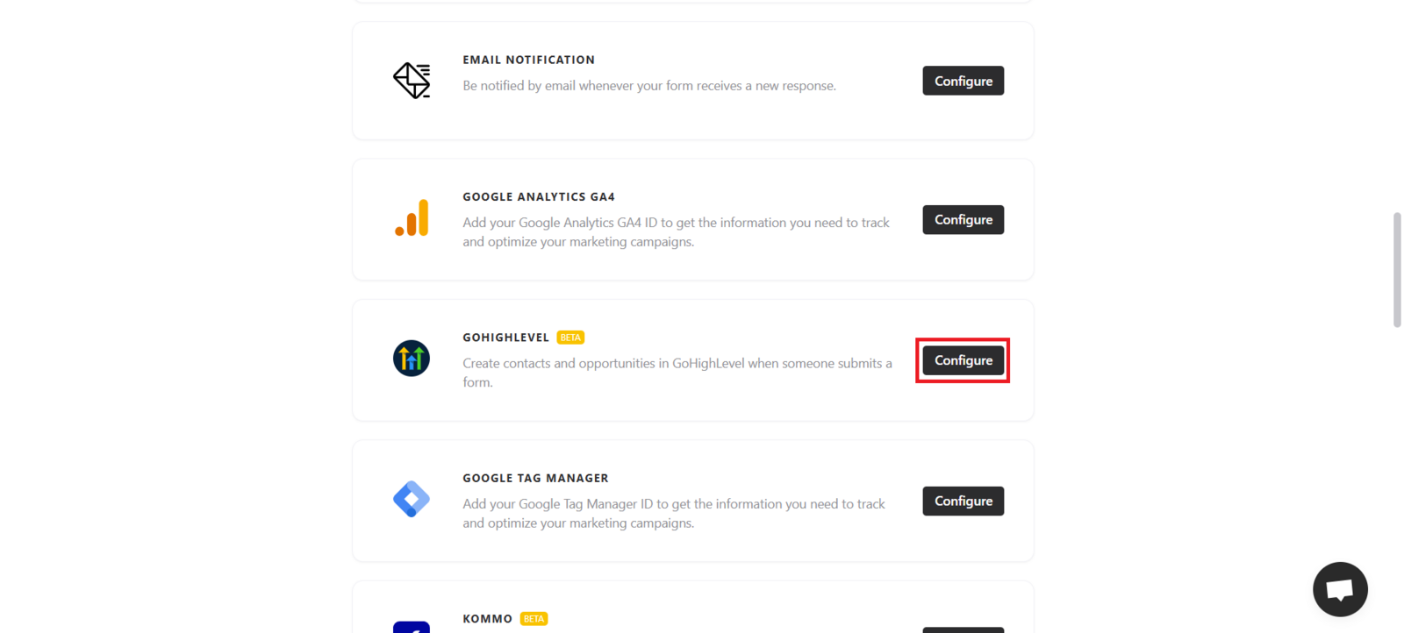Click the Google Analytics GA4 bar chart icon

[412, 218]
